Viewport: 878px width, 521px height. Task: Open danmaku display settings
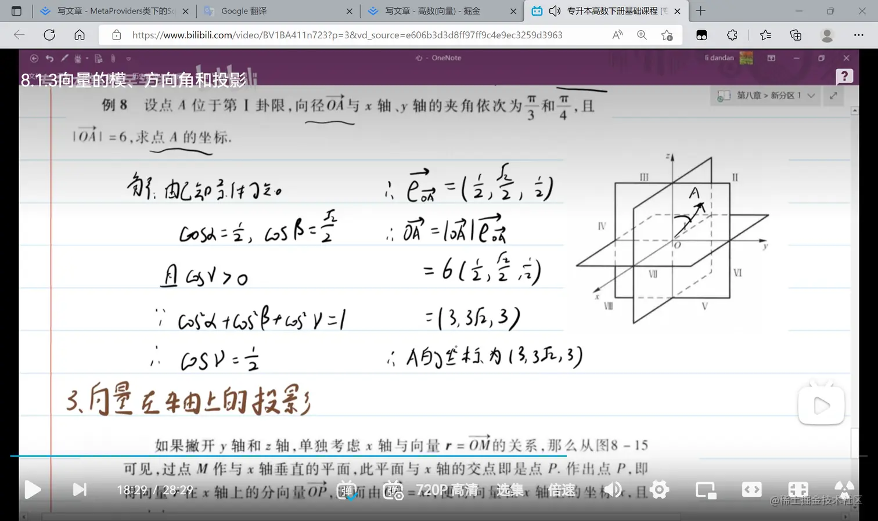393,490
